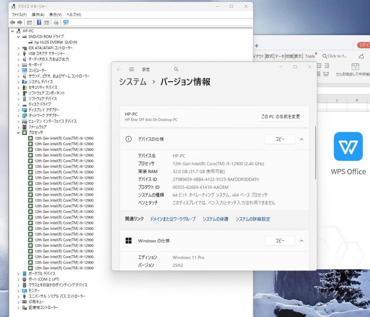This screenshot has height=317, width=370.
Task: Click the Help icon in Device Manager toolbar
Action: click(39, 23)
